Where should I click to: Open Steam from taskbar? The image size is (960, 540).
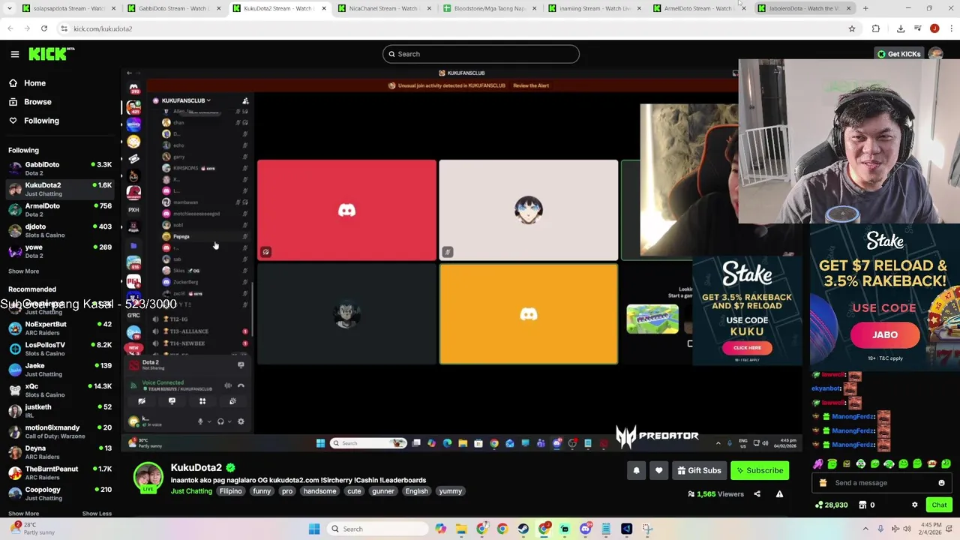coord(523,529)
